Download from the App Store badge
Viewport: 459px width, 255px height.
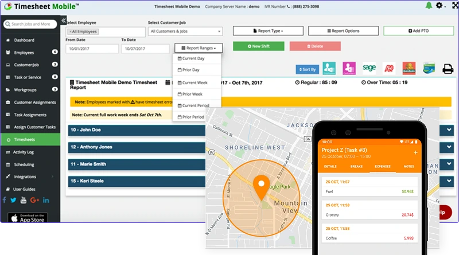point(28,218)
